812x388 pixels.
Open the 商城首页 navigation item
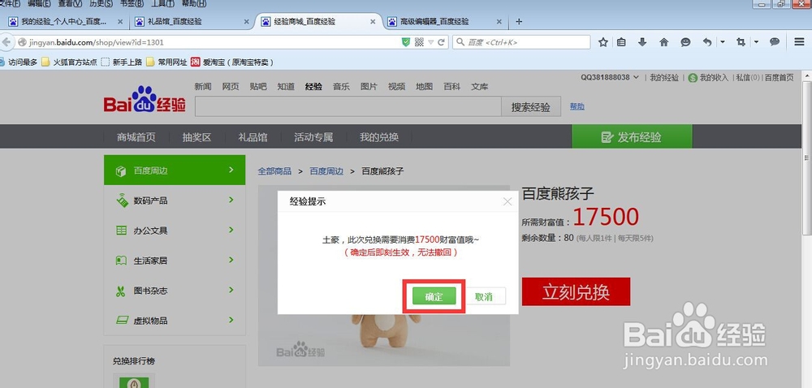click(136, 137)
